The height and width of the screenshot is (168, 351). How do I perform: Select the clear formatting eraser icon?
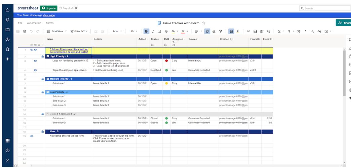214,31
